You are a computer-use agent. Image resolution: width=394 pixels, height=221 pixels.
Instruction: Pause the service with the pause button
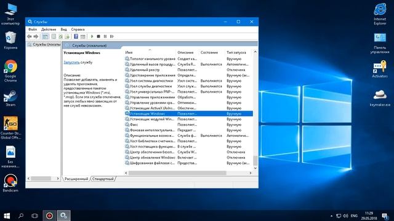point(105,37)
